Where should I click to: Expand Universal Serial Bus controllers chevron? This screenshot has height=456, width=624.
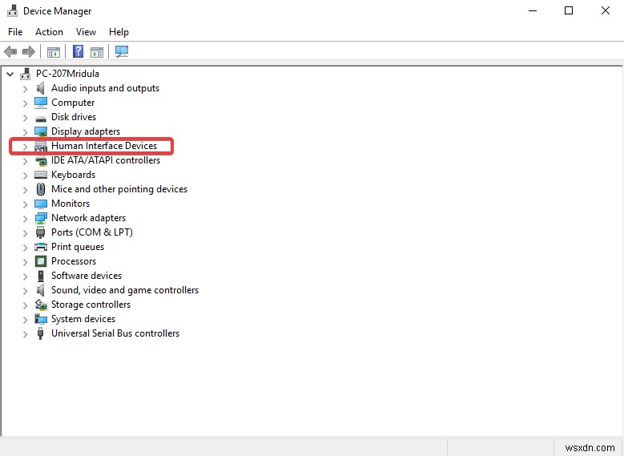click(25, 334)
